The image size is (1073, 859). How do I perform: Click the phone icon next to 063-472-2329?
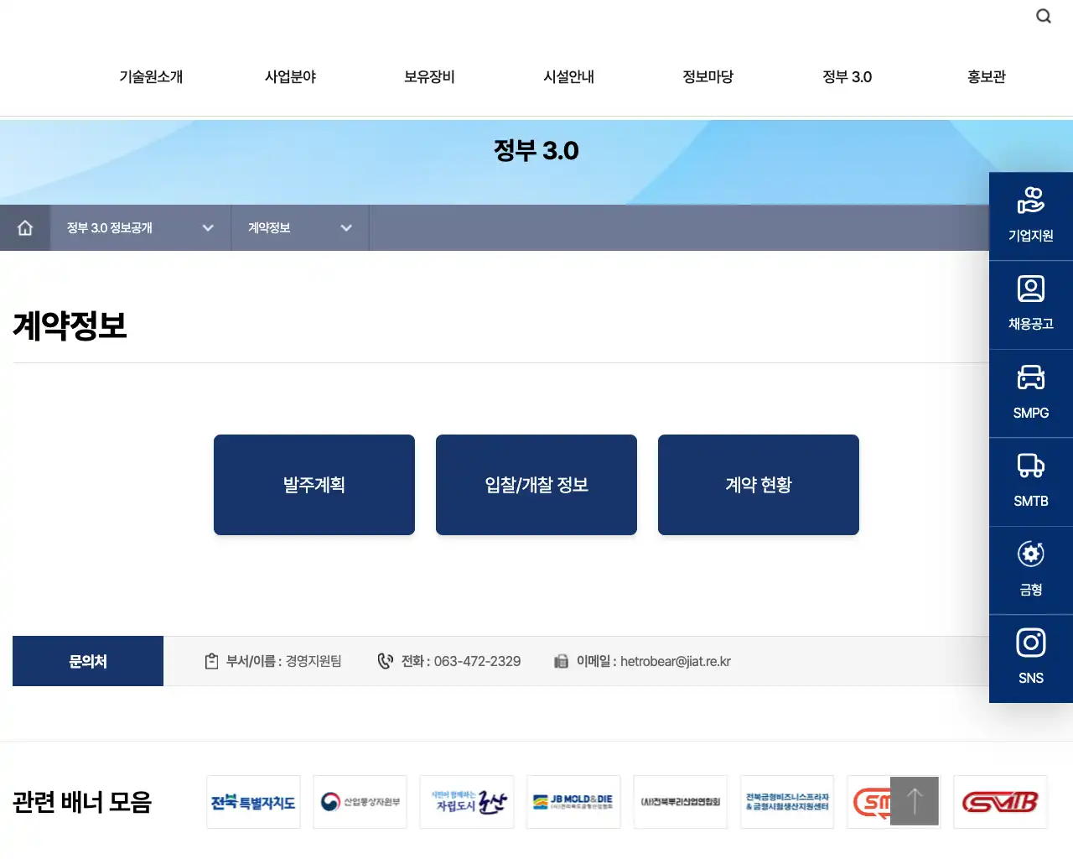coord(385,660)
